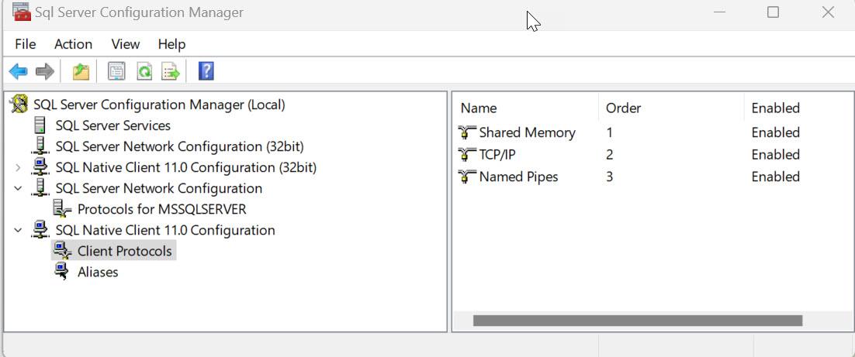The height and width of the screenshot is (357, 855).
Task: Click the Refresh toolbar icon
Action: pyautogui.click(x=144, y=72)
